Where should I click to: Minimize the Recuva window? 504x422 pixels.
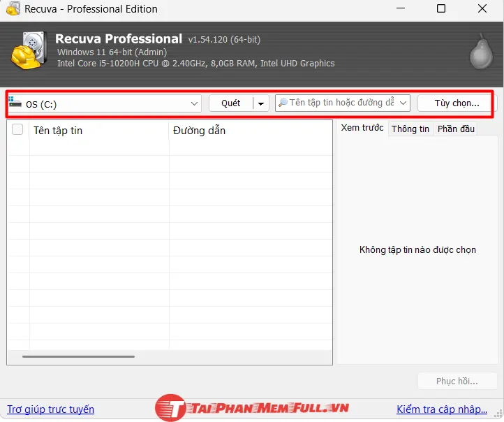click(401, 8)
